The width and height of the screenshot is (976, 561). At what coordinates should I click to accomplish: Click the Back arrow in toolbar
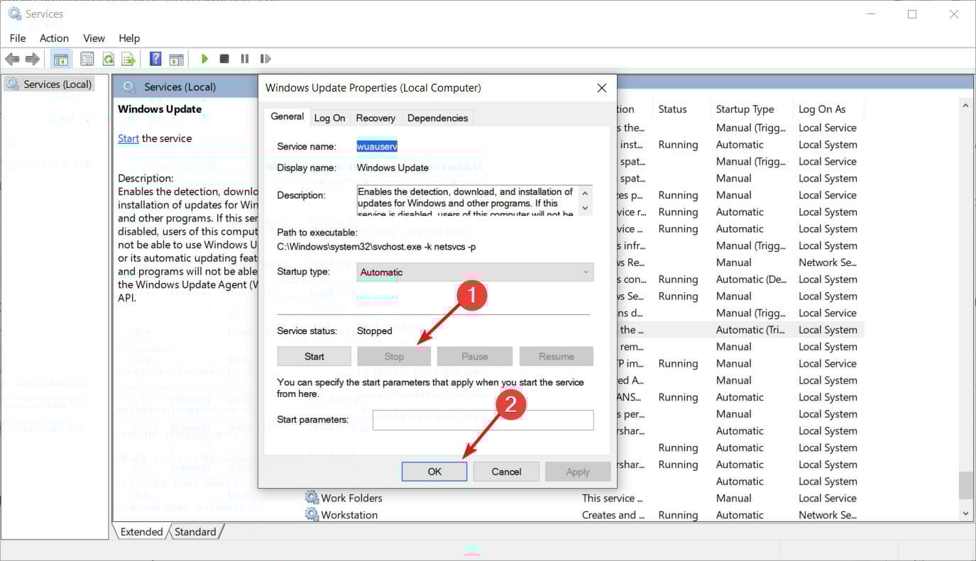pos(12,59)
